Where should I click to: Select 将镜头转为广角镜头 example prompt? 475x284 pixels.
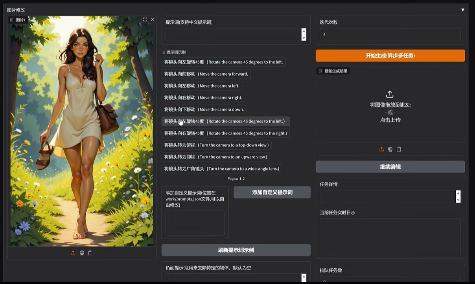click(222, 169)
